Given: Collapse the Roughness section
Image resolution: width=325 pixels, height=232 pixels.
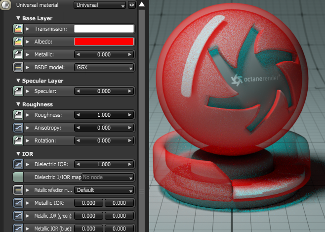Looking at the screenshot, I should pyautogui.click(x=18, y=104).
